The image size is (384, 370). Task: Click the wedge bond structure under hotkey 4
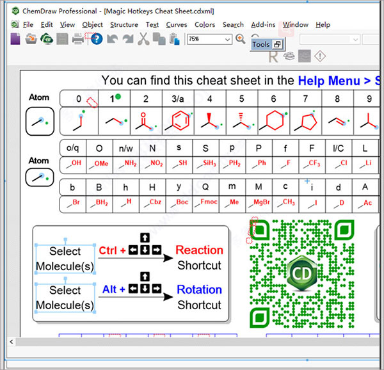tap(211, 121)
